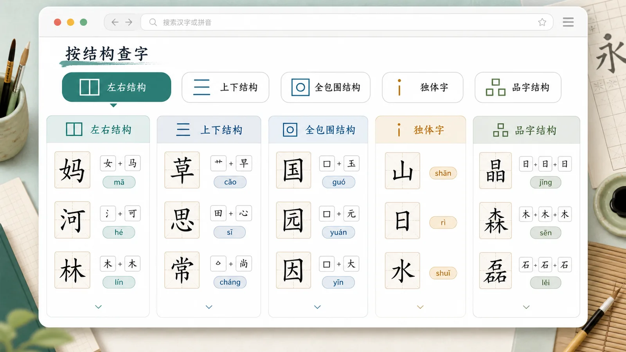Click the browser back arrow
The height and width of the screenshot is (352, 626).
pyautogui.click(x=115, y=22)
